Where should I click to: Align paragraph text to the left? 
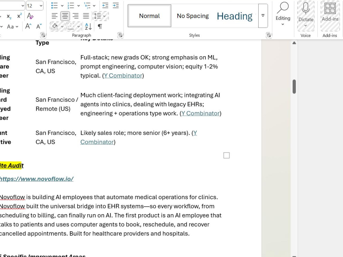coord(55,16)
